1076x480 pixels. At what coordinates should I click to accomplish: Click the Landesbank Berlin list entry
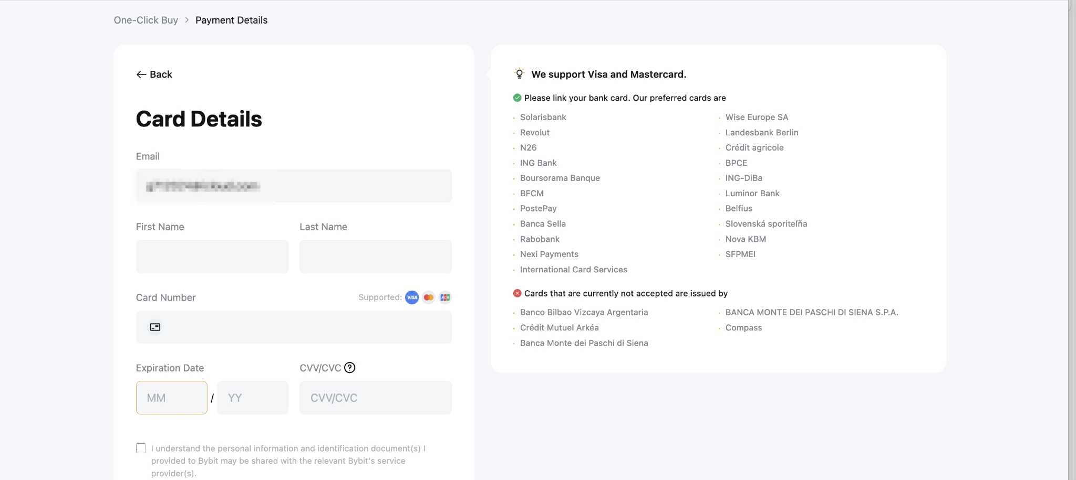click(762, 133)
